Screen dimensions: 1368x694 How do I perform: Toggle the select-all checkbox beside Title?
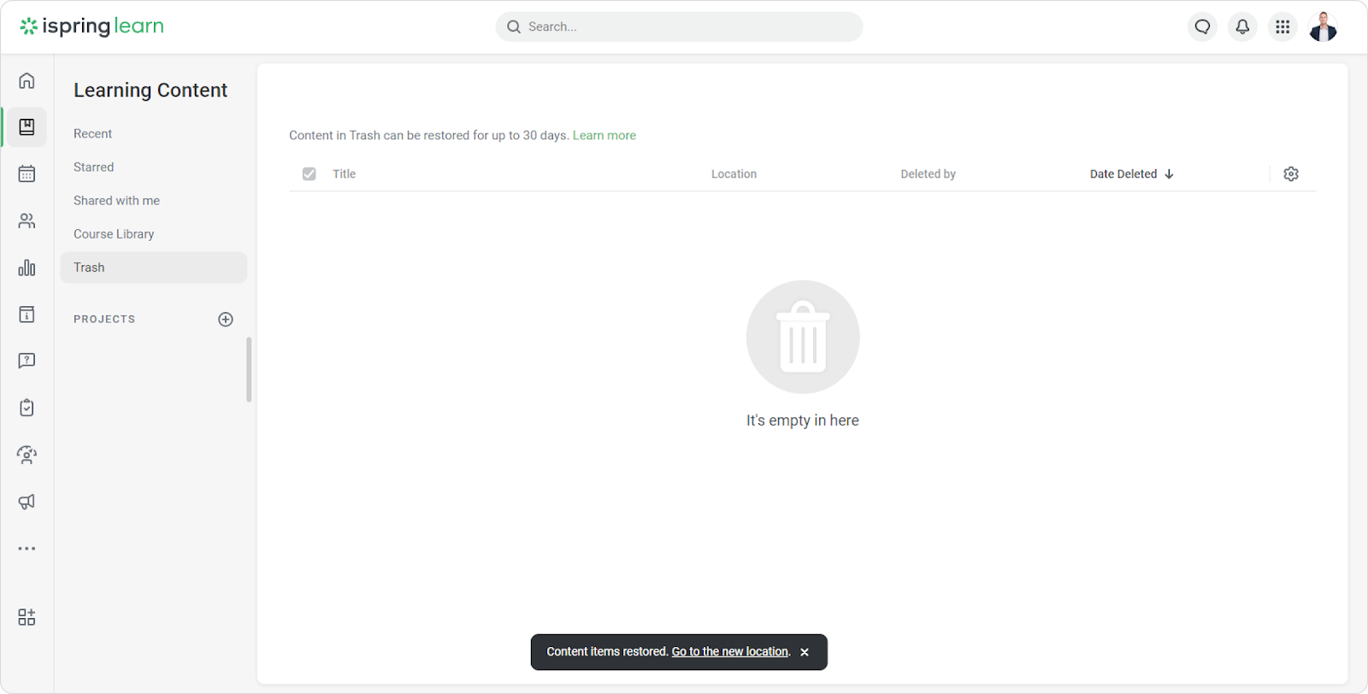(310, 174)
